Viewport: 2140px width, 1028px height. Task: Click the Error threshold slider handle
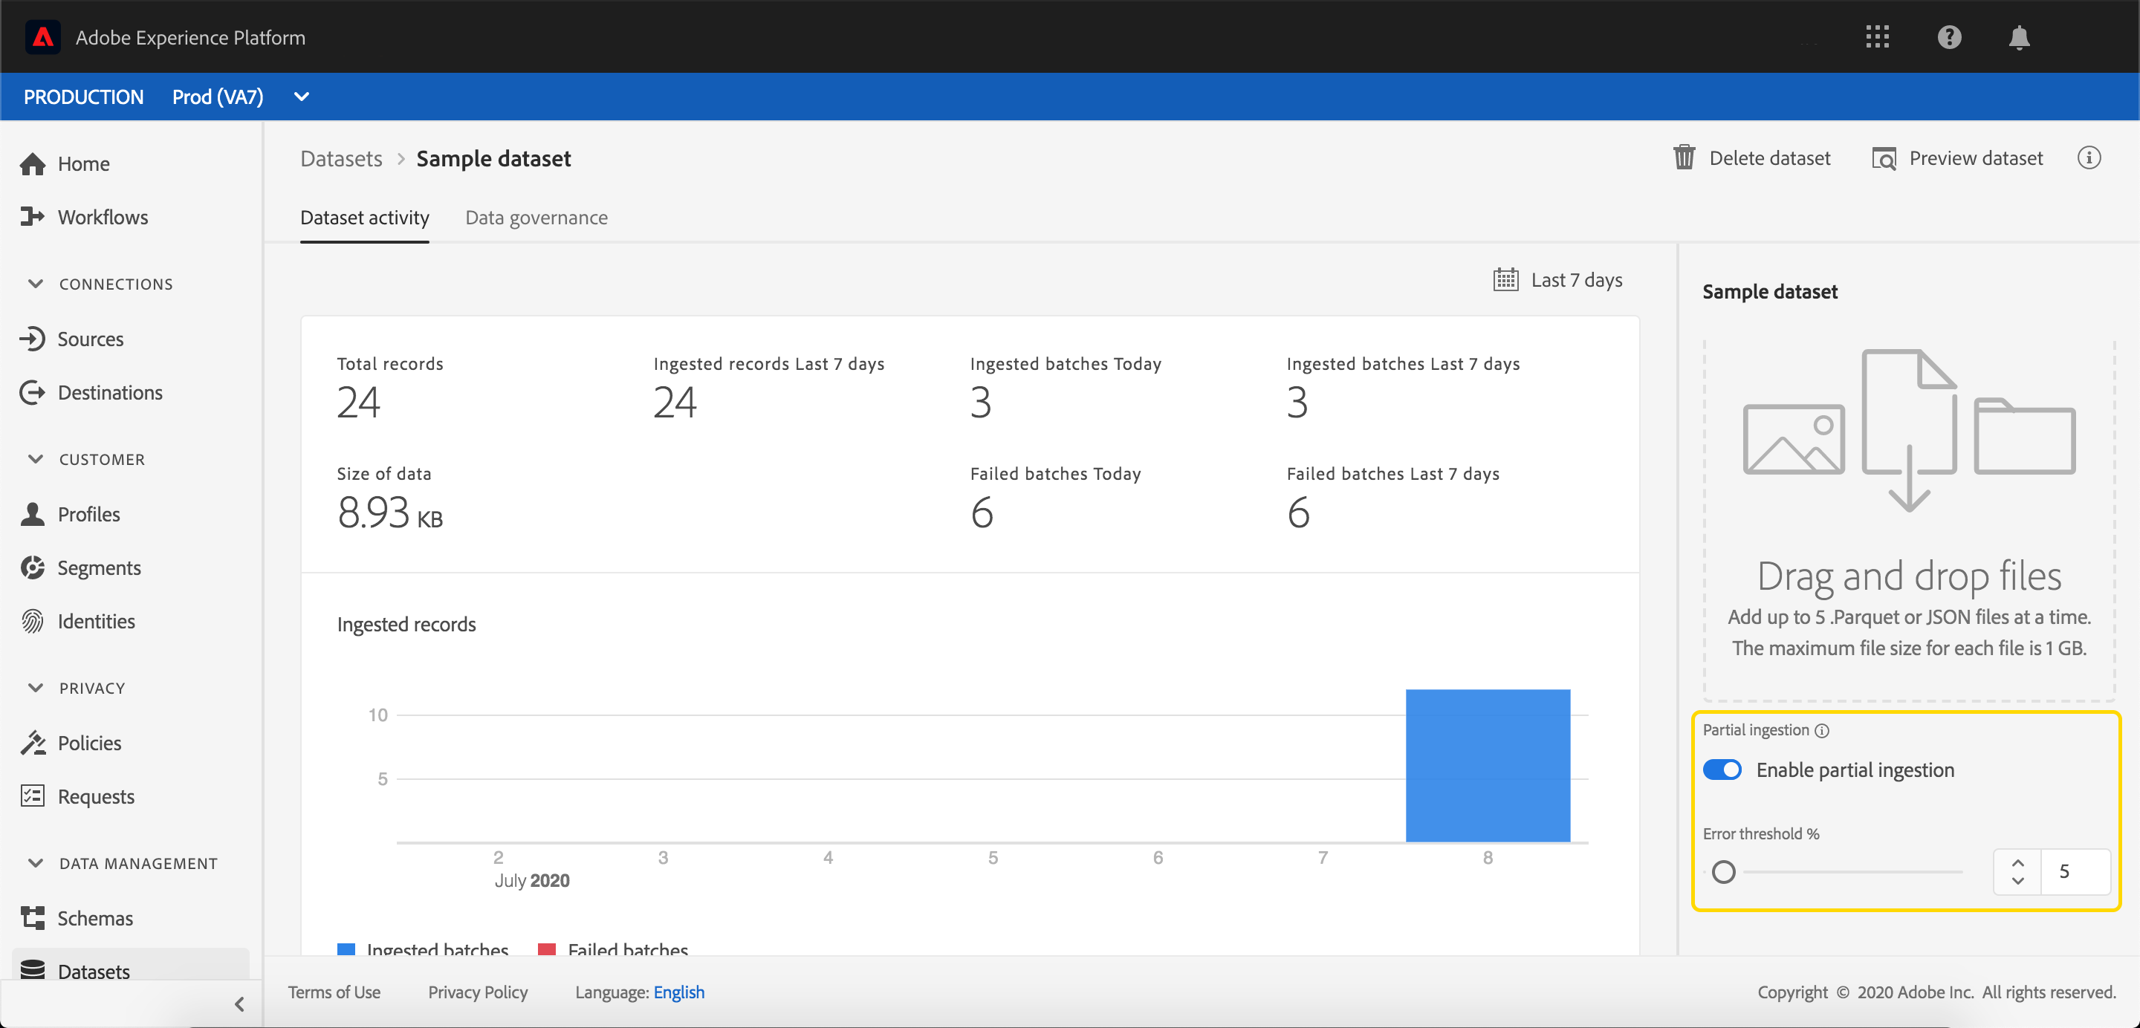[x=1724, y=872]
